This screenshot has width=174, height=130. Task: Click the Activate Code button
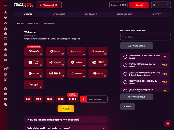(x=136, y=46)
